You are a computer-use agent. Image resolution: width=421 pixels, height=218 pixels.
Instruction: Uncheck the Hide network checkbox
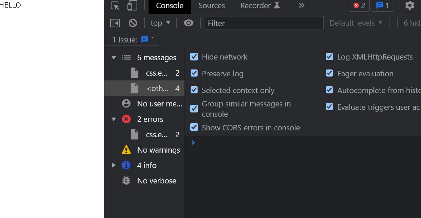[x=194, y=57]
